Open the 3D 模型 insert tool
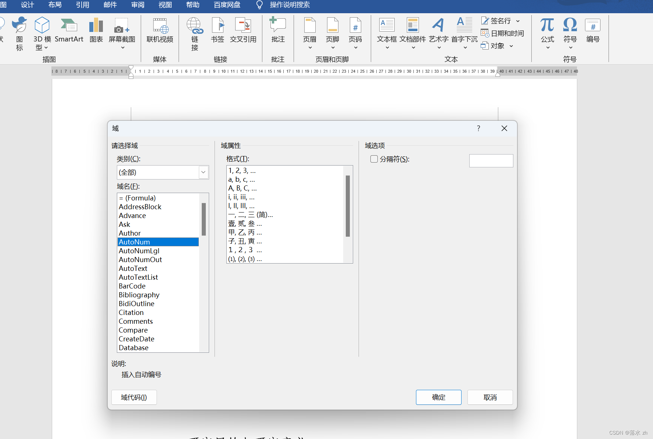This screenshot has width=653, height=439. 42,34
